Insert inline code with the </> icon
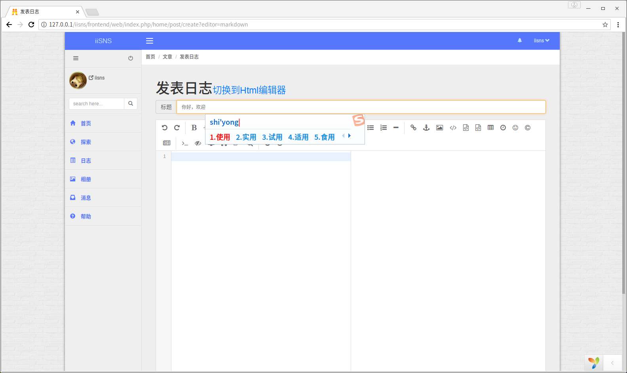 point(453,128)
